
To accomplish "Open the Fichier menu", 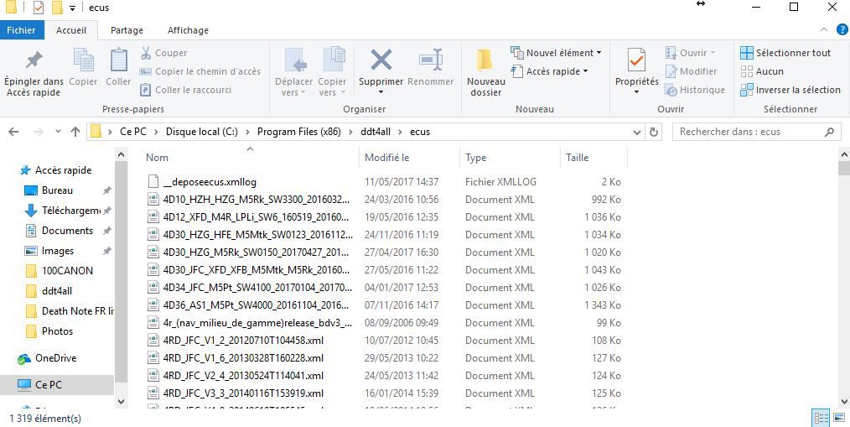I will point(21,30).
